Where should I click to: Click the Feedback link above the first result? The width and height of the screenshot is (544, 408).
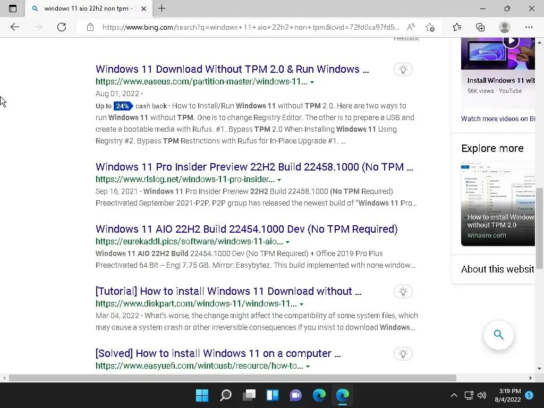pos(406,39)
